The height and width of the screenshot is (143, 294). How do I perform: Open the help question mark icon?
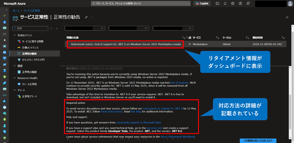point(240,4)
